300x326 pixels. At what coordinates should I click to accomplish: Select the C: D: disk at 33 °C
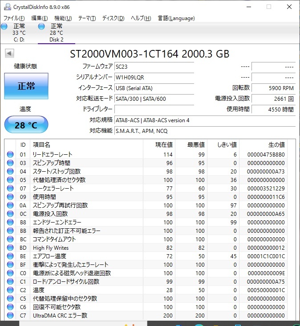coord(19,33)
